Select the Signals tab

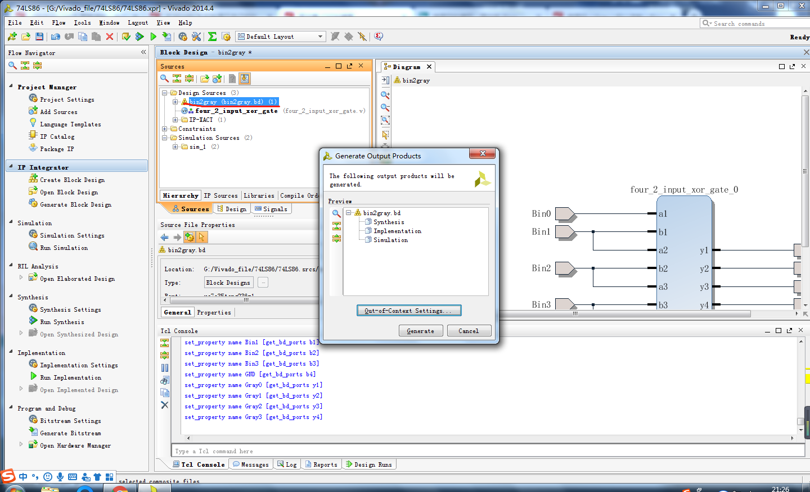[x=271, y=209]
